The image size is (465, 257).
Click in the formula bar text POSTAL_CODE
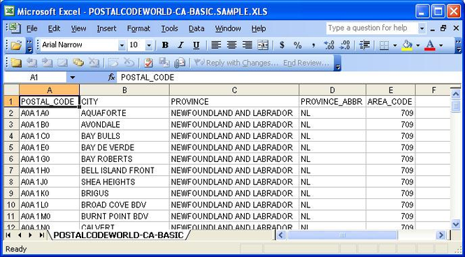148,78
